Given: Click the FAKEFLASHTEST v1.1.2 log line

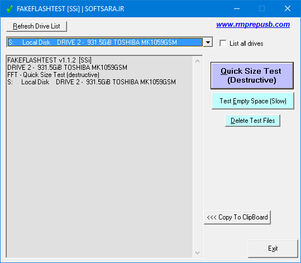Looking at the screenshot, I should click(49, 60).
